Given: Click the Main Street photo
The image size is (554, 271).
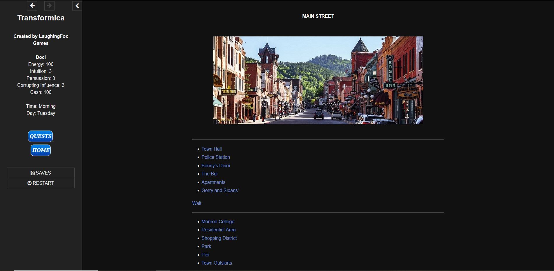Looking at the screenshot, I should click(x=318, y=80).
